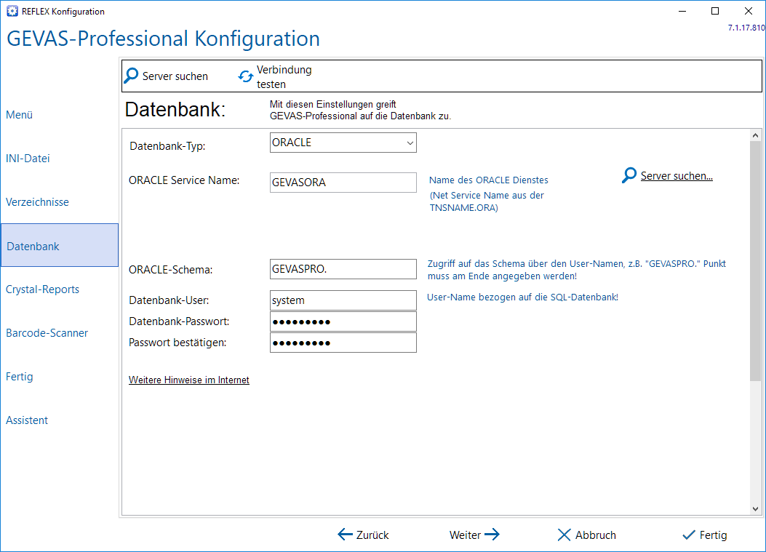Open Weitere Hinweise im Internet link

pyautogui.click(x=189, y=380)
